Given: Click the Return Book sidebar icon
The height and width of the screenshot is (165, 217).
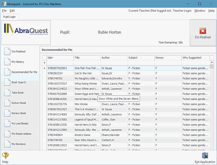Looking at the screenshot, I should [7, 103].
